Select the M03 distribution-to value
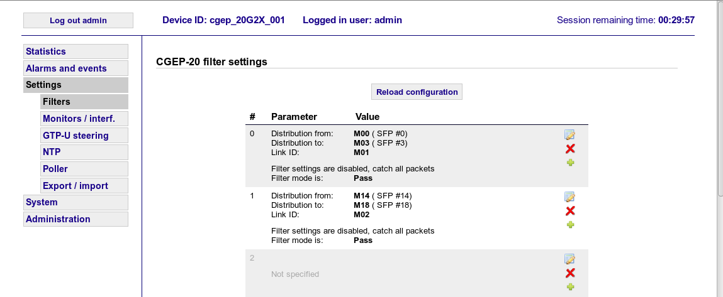723x297 pixels. 361,143
